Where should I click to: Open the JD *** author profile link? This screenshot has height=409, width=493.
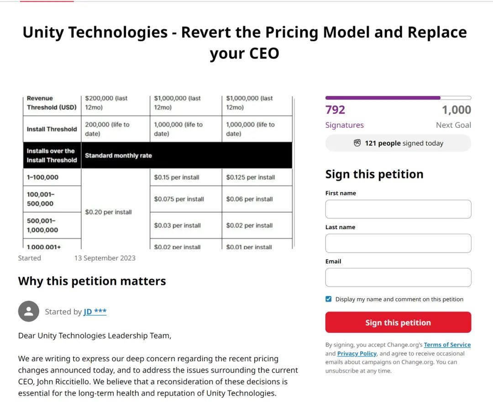tap(95, 312)
